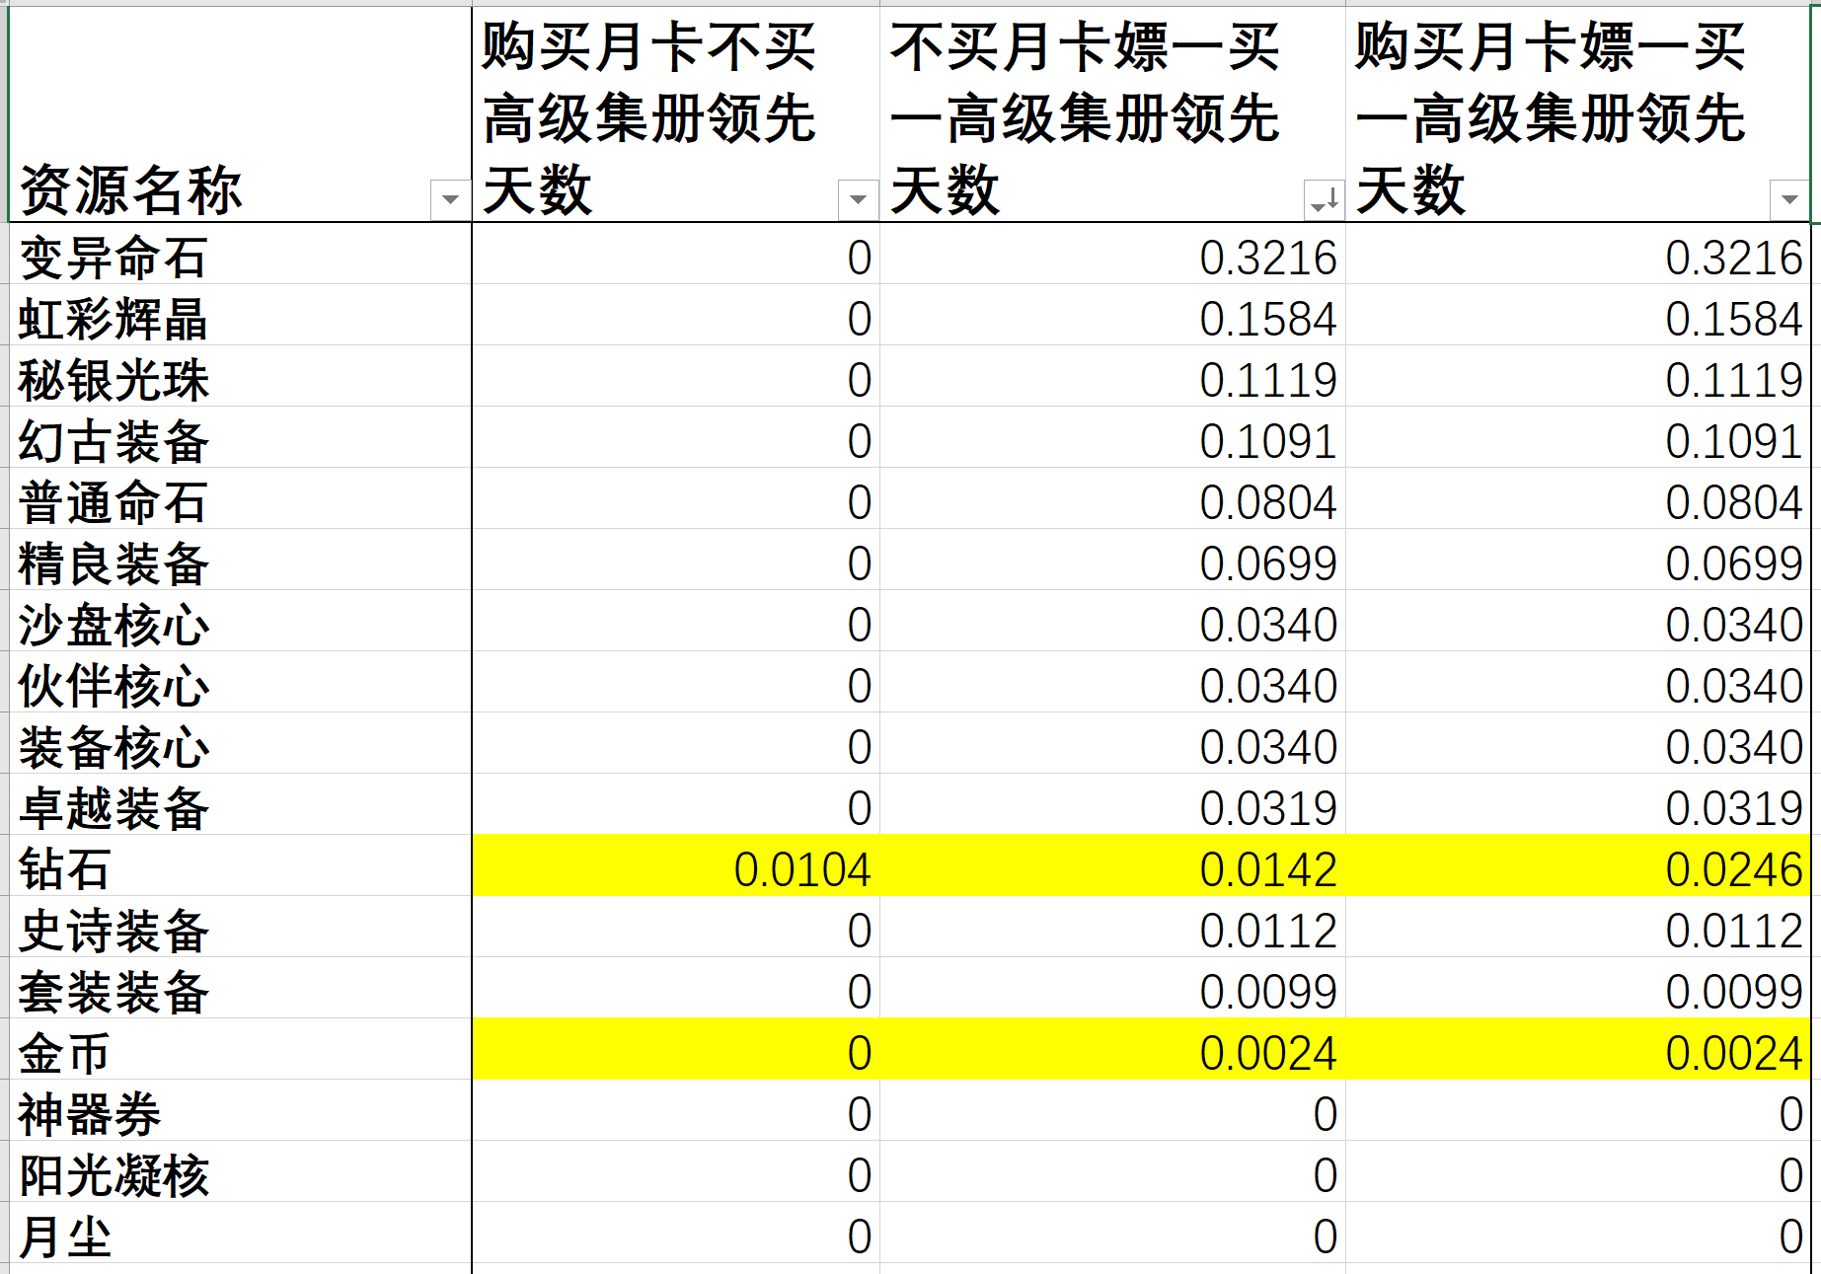Image resolution: width=1821 pixels, height=1274 pixels.
Task: Click 0.0804 in the last column for 普通命石
Action: pyautogui.click(x=1578, y=499)
